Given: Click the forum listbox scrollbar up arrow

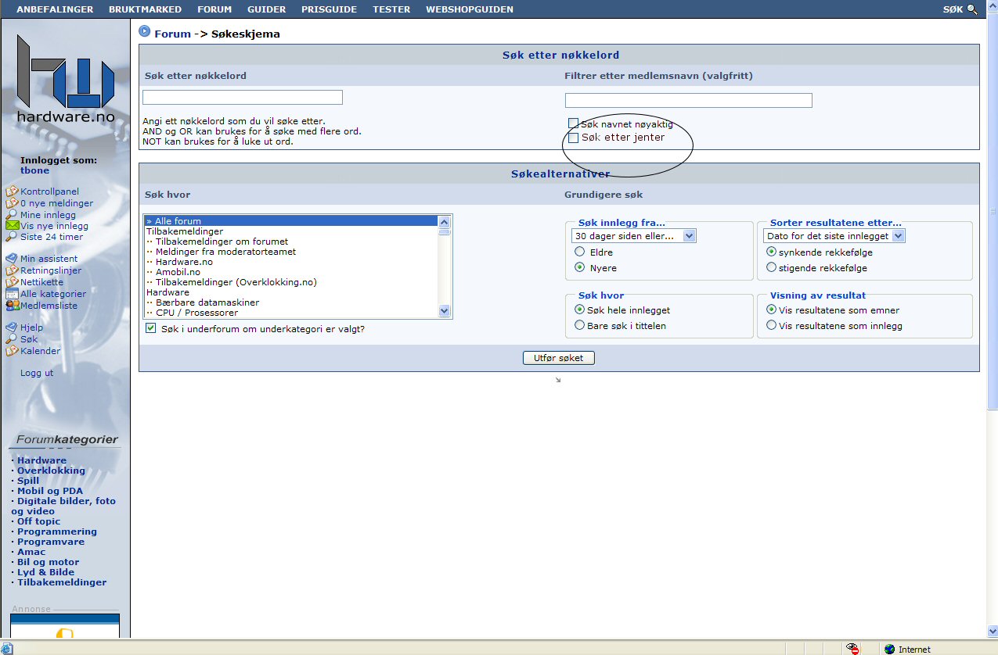Looking at the screenshot, I should [445, 221].
